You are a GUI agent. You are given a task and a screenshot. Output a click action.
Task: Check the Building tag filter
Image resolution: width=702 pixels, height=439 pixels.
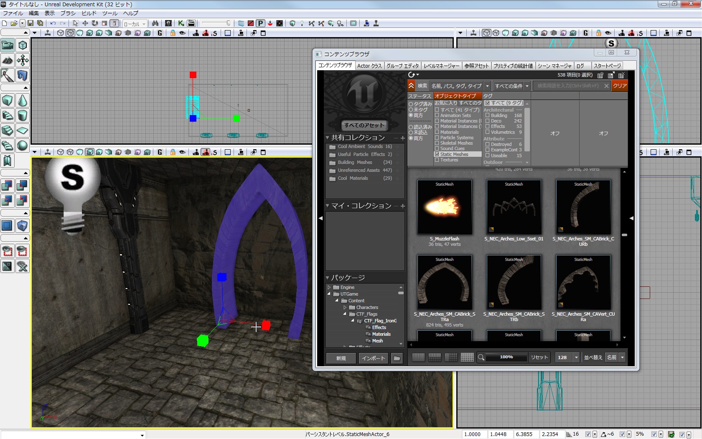[487, 115]
